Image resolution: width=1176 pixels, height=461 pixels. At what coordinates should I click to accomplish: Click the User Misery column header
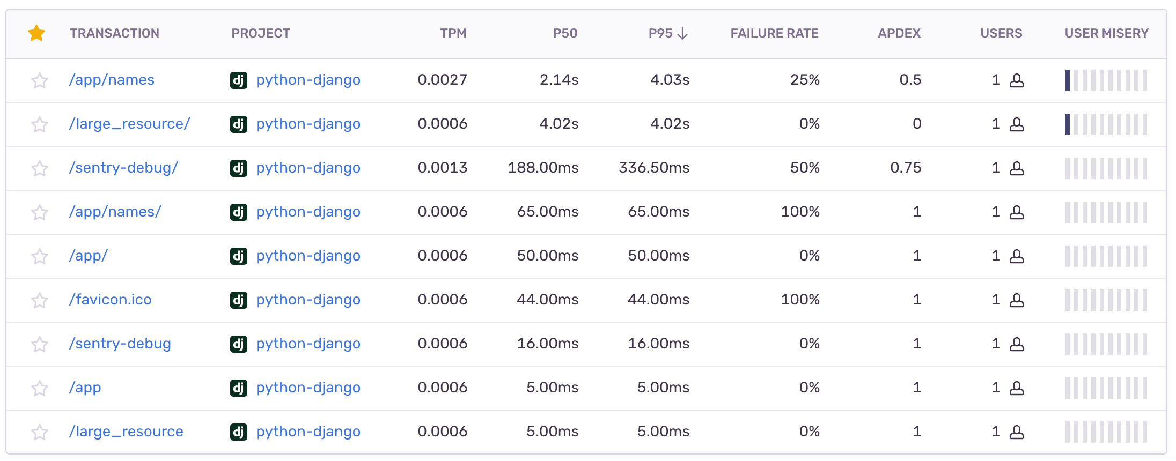point(1107,33)
